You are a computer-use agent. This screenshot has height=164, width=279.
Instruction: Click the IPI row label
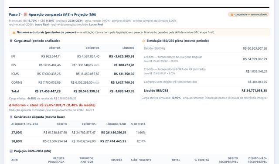(13, 56)
